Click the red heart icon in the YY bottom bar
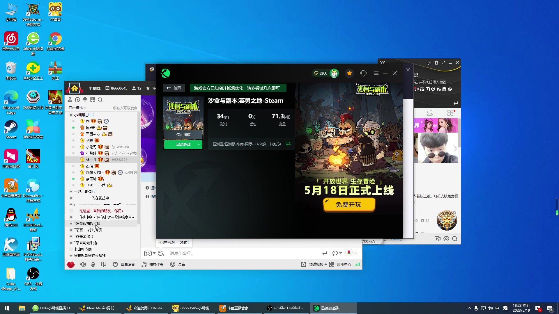The image size is (559, 314). [71, 264]
